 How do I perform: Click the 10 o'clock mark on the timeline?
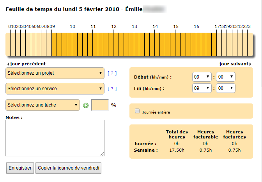coord(75,44)
